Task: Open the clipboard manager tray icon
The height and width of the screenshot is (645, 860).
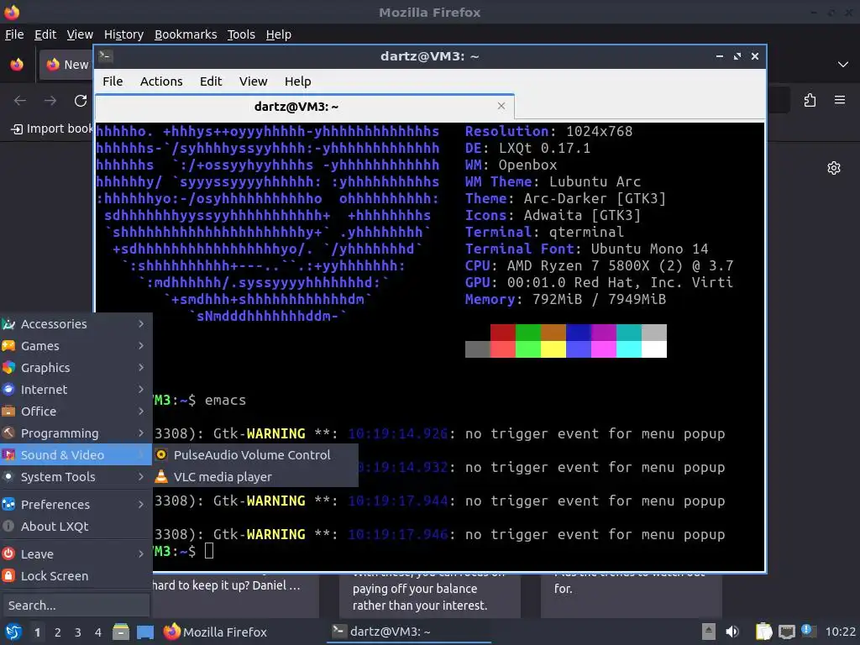Action: [x=763, y=632]
